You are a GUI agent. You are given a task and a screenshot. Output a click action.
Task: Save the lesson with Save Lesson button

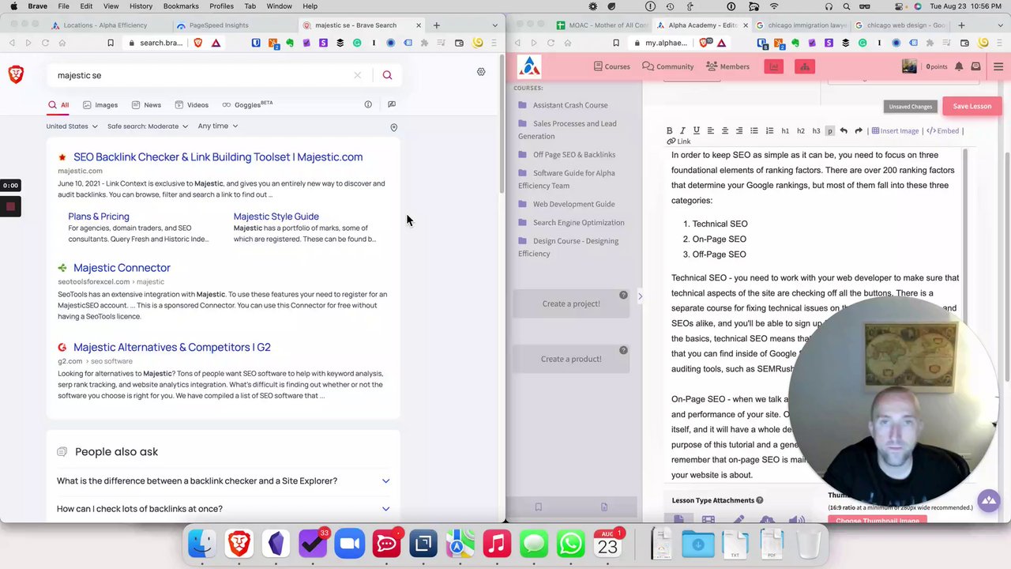[972, 106]
